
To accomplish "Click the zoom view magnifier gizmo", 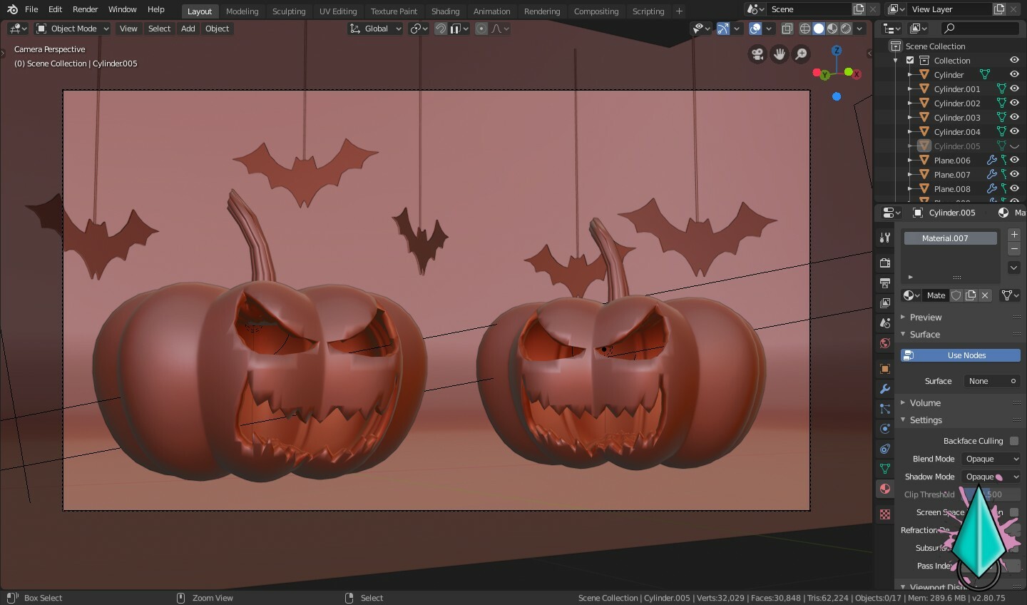I will click(802, 54).
